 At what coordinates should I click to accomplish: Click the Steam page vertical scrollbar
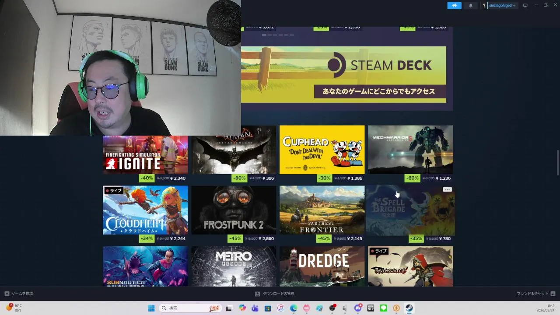coord(558,163)
